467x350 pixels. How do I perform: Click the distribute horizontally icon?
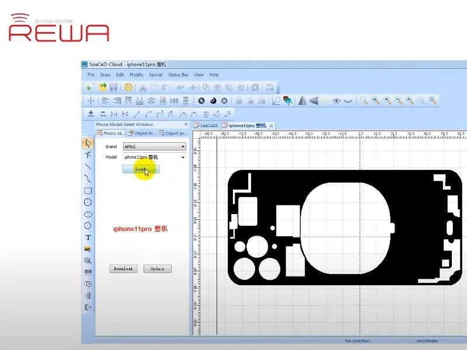coord(174,100)
